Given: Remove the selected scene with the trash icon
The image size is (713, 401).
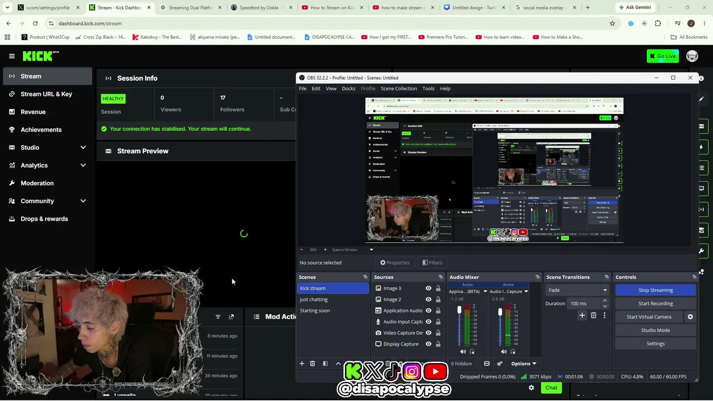Looking at the screenshot, I should pyautogui.click(x=312, y=364).
